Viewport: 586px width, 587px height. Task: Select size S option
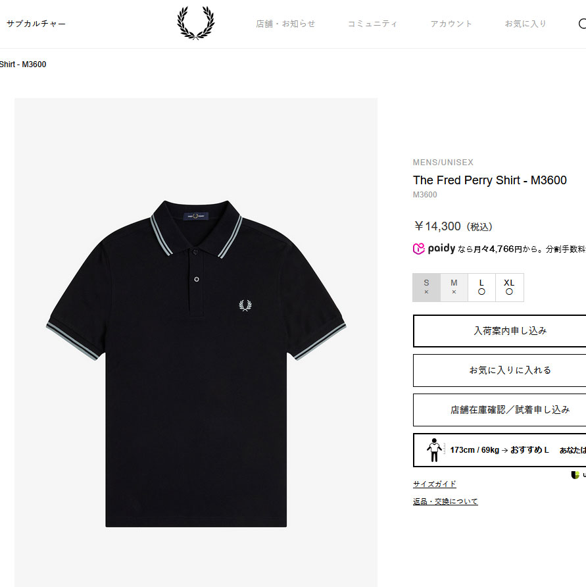click(427, 288)
